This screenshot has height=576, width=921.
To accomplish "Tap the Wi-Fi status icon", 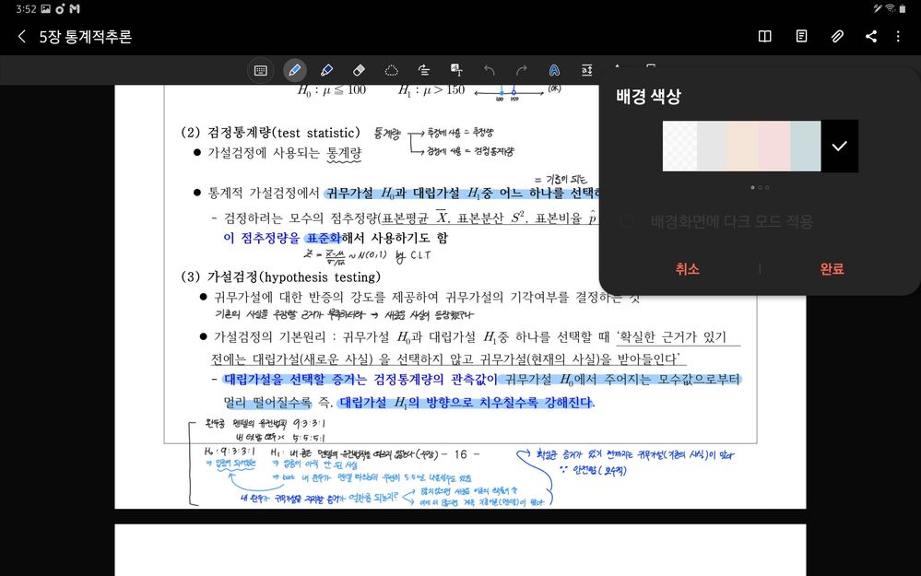I will pyautogui.click(x=891, y=9).
